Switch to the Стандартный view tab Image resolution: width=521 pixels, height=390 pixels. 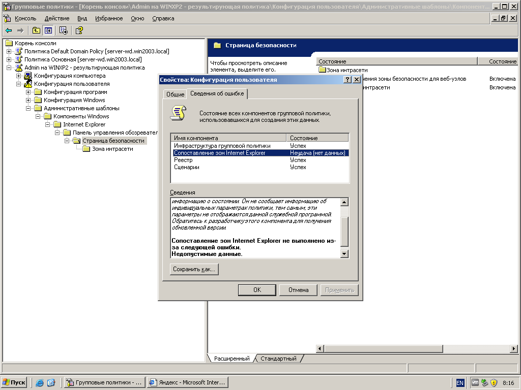point(278,359)
